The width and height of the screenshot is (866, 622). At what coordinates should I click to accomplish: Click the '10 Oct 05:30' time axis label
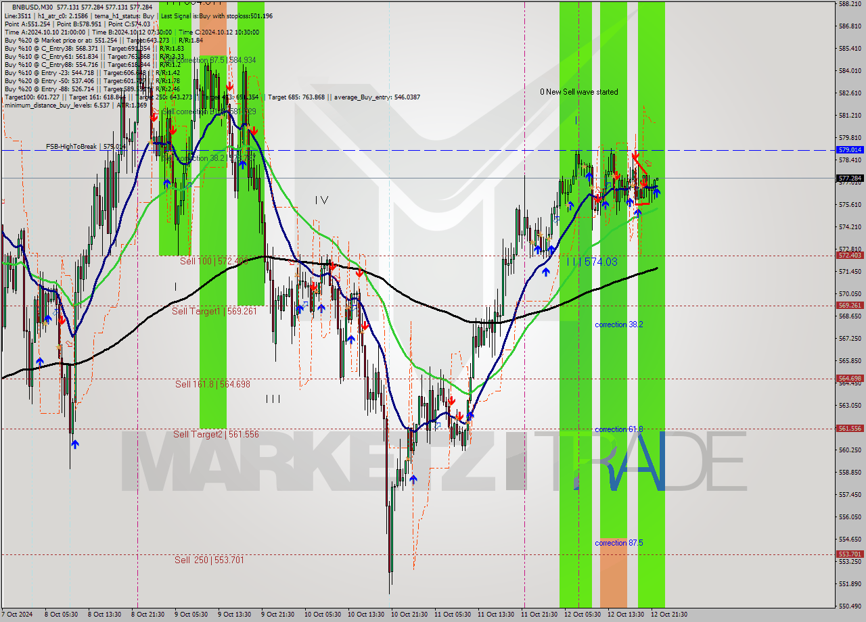click(x=321, y=615)
